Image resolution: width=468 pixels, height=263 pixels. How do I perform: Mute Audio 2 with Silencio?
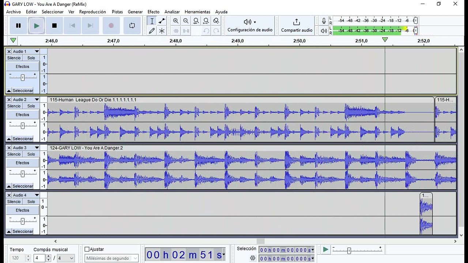pyautogui.click(x=14, y=106)
